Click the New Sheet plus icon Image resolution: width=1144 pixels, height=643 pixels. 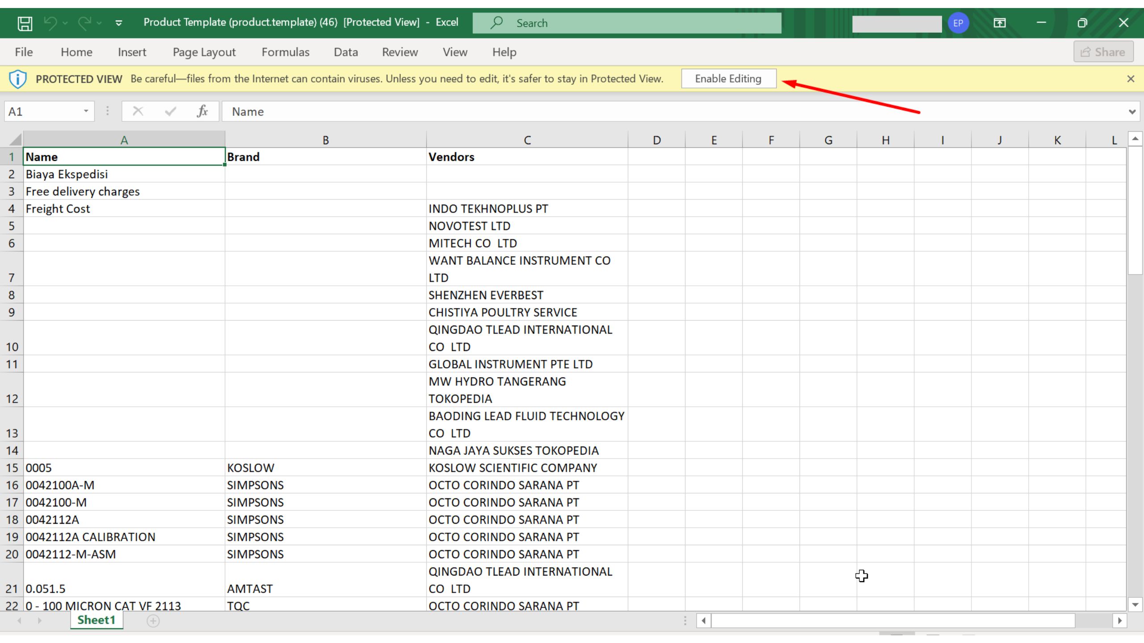153,621
